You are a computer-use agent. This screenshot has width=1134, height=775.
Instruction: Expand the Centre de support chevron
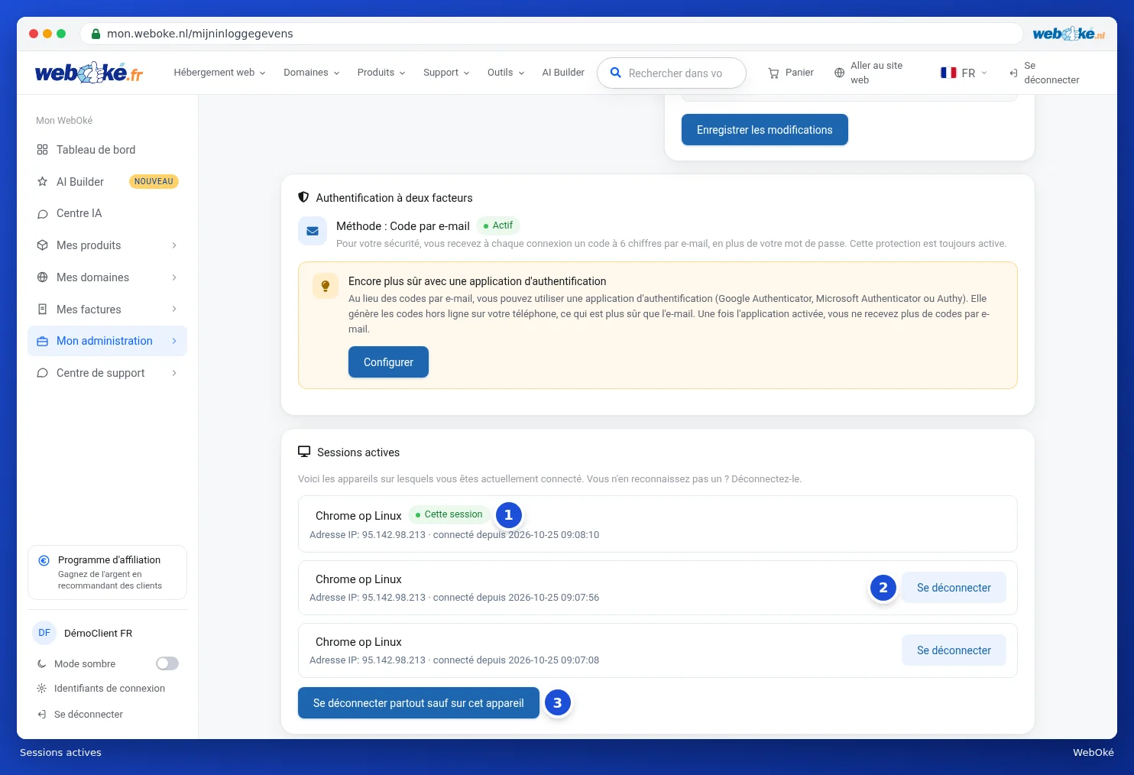click(174, 373)
